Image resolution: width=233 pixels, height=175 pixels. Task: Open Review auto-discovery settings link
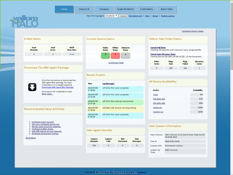coord(46,127)
